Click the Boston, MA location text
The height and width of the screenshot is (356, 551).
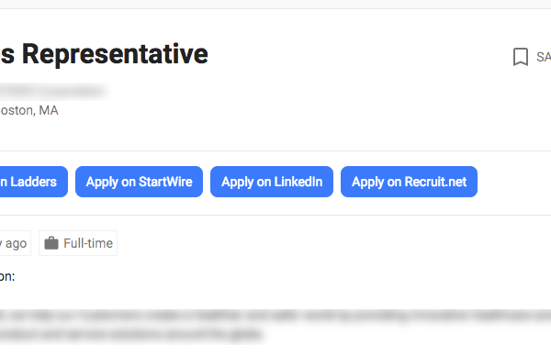point(29,110)
